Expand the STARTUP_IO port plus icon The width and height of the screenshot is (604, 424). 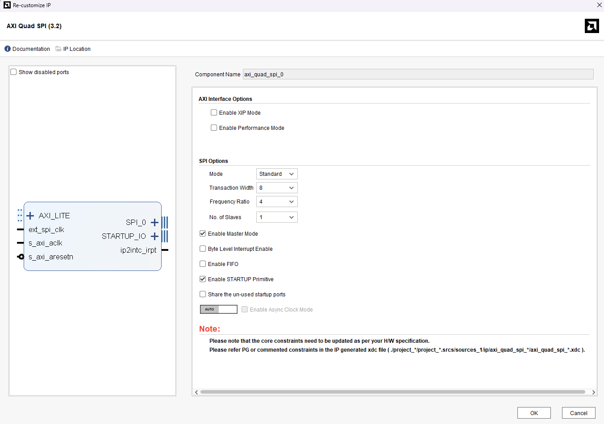(x=154, y=236)
